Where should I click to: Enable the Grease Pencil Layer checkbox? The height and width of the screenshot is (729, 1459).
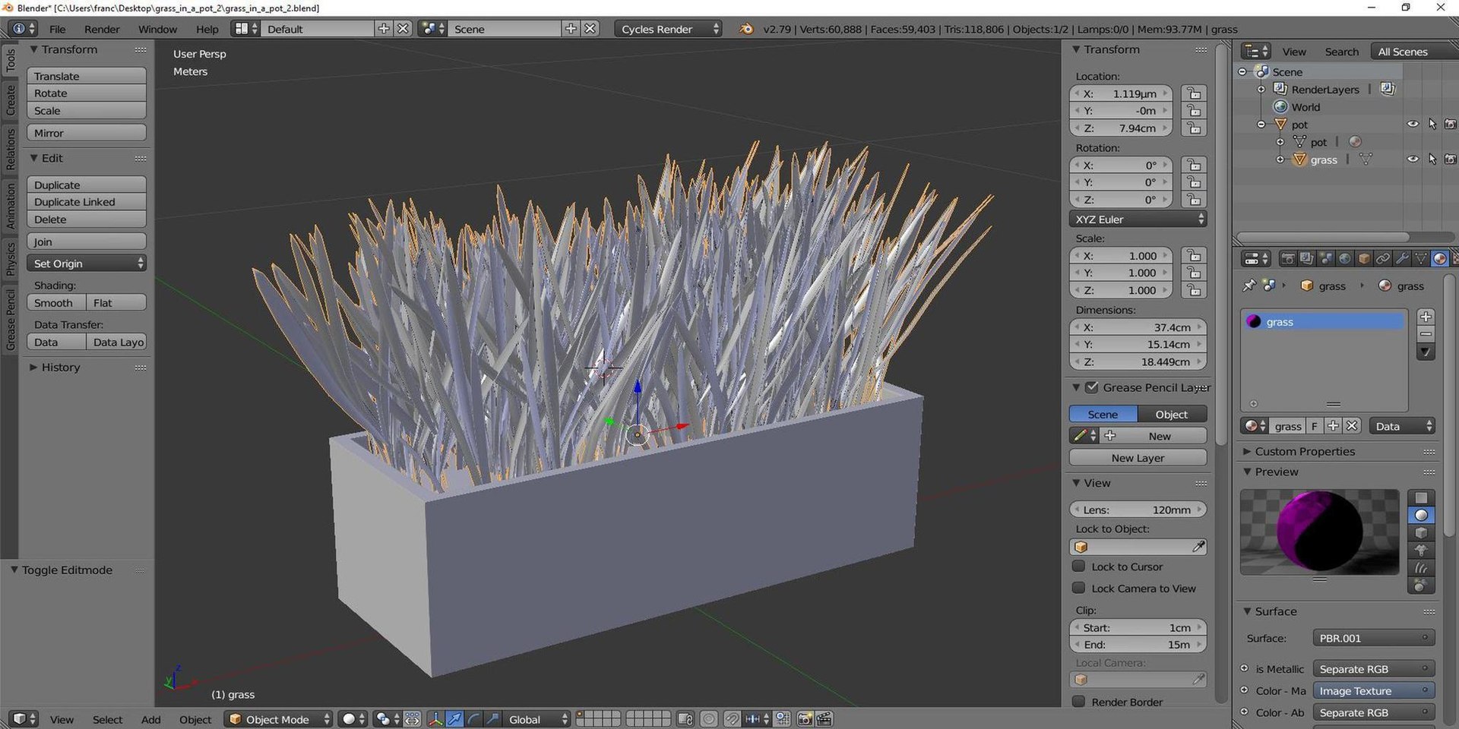[x=1092, y=387]
